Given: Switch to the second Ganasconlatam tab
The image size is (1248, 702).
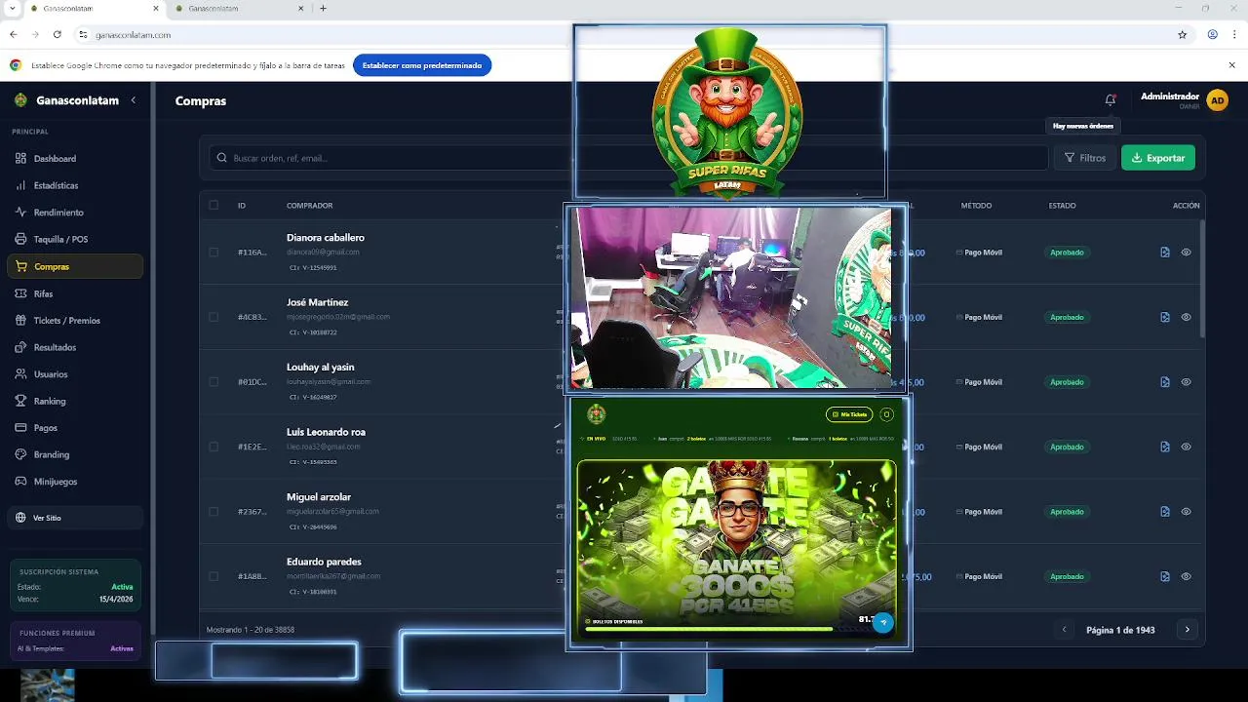Looking at the screenshot, I should pyautogui.click(x=240, y=8).
